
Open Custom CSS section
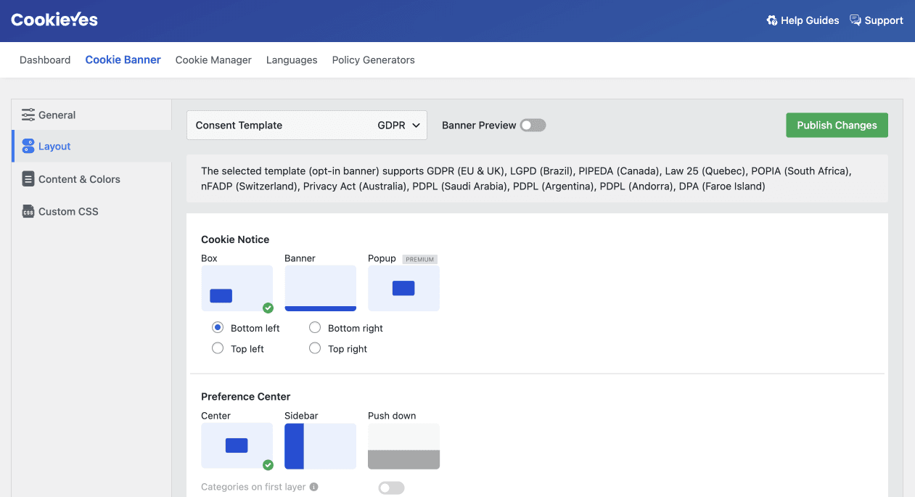tap(91, 212)
